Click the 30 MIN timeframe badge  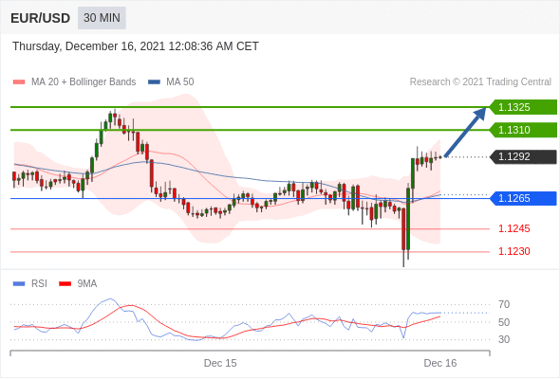102,18
